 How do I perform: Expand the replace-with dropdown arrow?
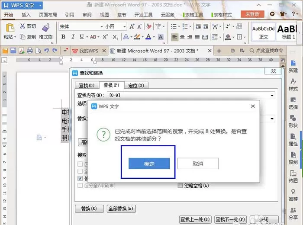click(x=272, y=119)
